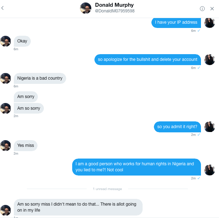This screenshot has width=219, height=218.
Task: Close the conversation with the X icon
Action: [x=212, y=8]
